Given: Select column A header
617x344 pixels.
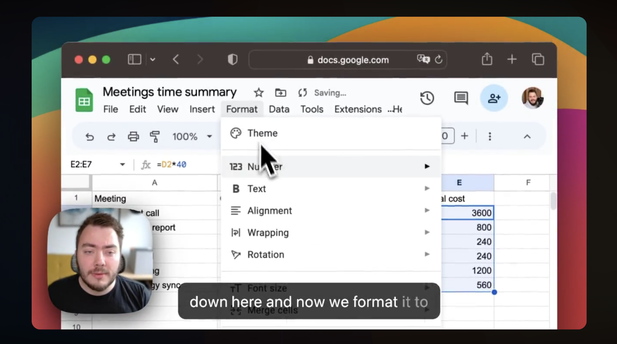Looking at the screenshot, I should (155, 183).
